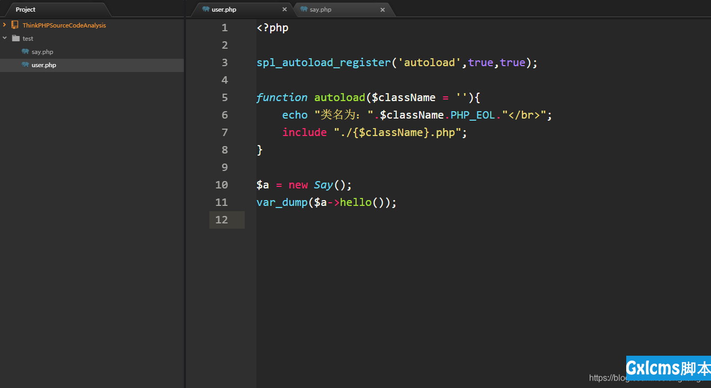Click the autoload function name on line 5
Viewport: 711px width, 388px height.
pos(340,97)
